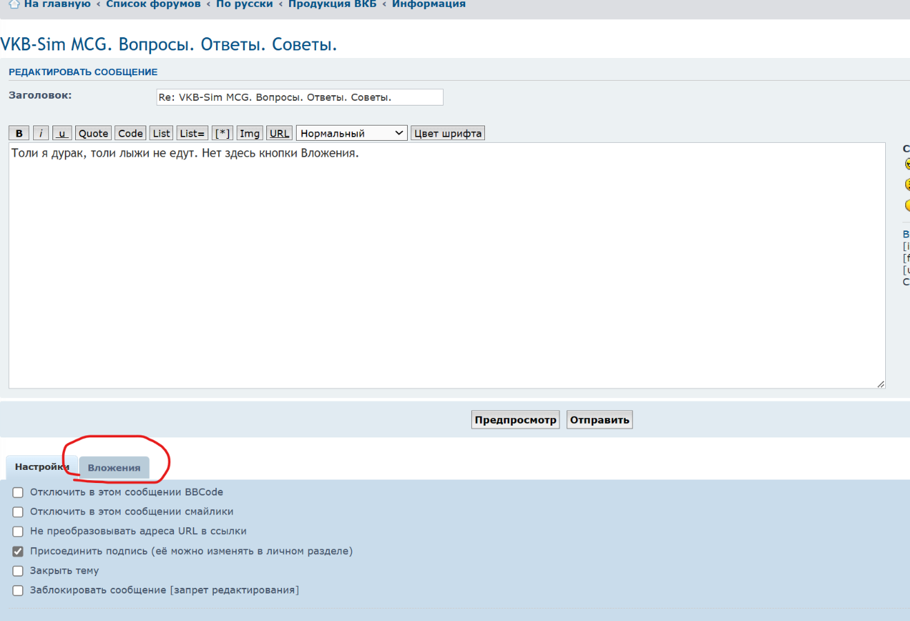Click the 'Предпросмотр' preview button
910x621 pixels.
pyautogui.click(x=515, y=420)
